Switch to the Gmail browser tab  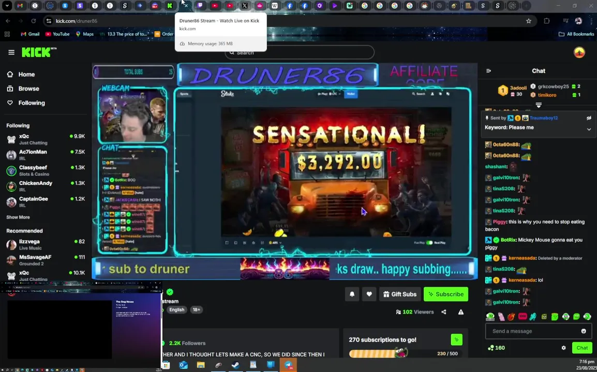(x=20, y=6)
